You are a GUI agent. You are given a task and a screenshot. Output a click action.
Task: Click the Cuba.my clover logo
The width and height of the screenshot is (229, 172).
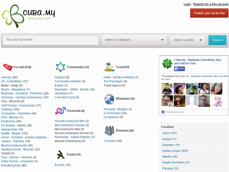click(28, 16)
